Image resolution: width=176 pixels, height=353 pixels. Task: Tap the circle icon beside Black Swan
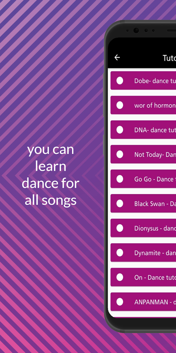click(120, 203)
